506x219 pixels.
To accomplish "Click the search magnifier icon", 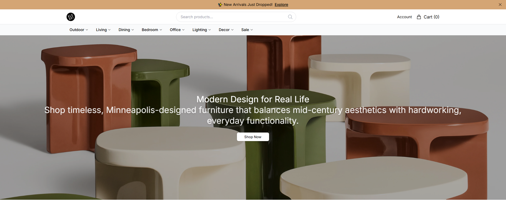I will 290,17.
